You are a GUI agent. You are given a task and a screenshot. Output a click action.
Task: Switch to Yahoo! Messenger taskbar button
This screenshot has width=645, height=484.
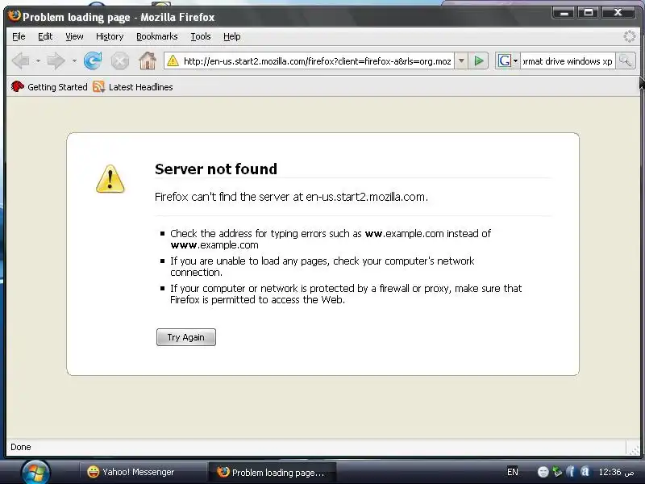(x=143, y=472)
